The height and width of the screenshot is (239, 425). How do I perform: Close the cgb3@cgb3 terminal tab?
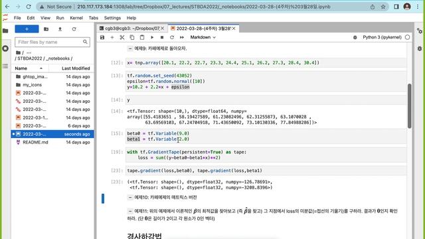162,28
